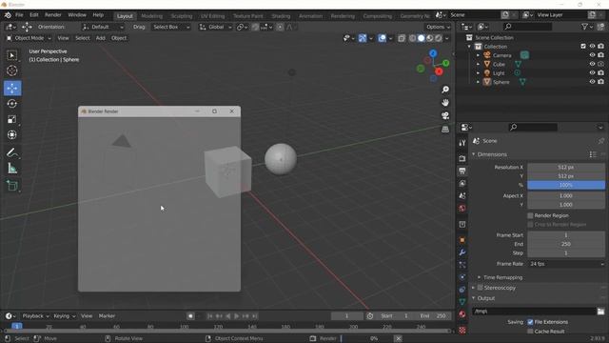This screenshot has height=343, width=609.
Task: Open the Render properties tab
Action: click(x=462, y=159)
